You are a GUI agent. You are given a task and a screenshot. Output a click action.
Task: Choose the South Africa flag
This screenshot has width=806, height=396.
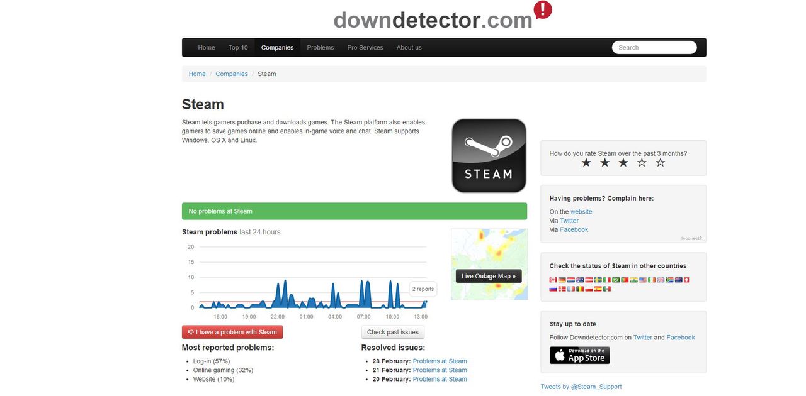point(670,280)
